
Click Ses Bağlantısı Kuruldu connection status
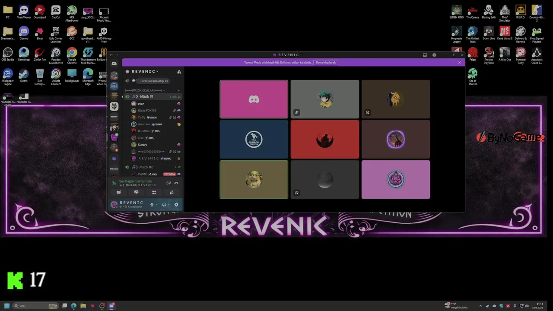tap(136, 181)
